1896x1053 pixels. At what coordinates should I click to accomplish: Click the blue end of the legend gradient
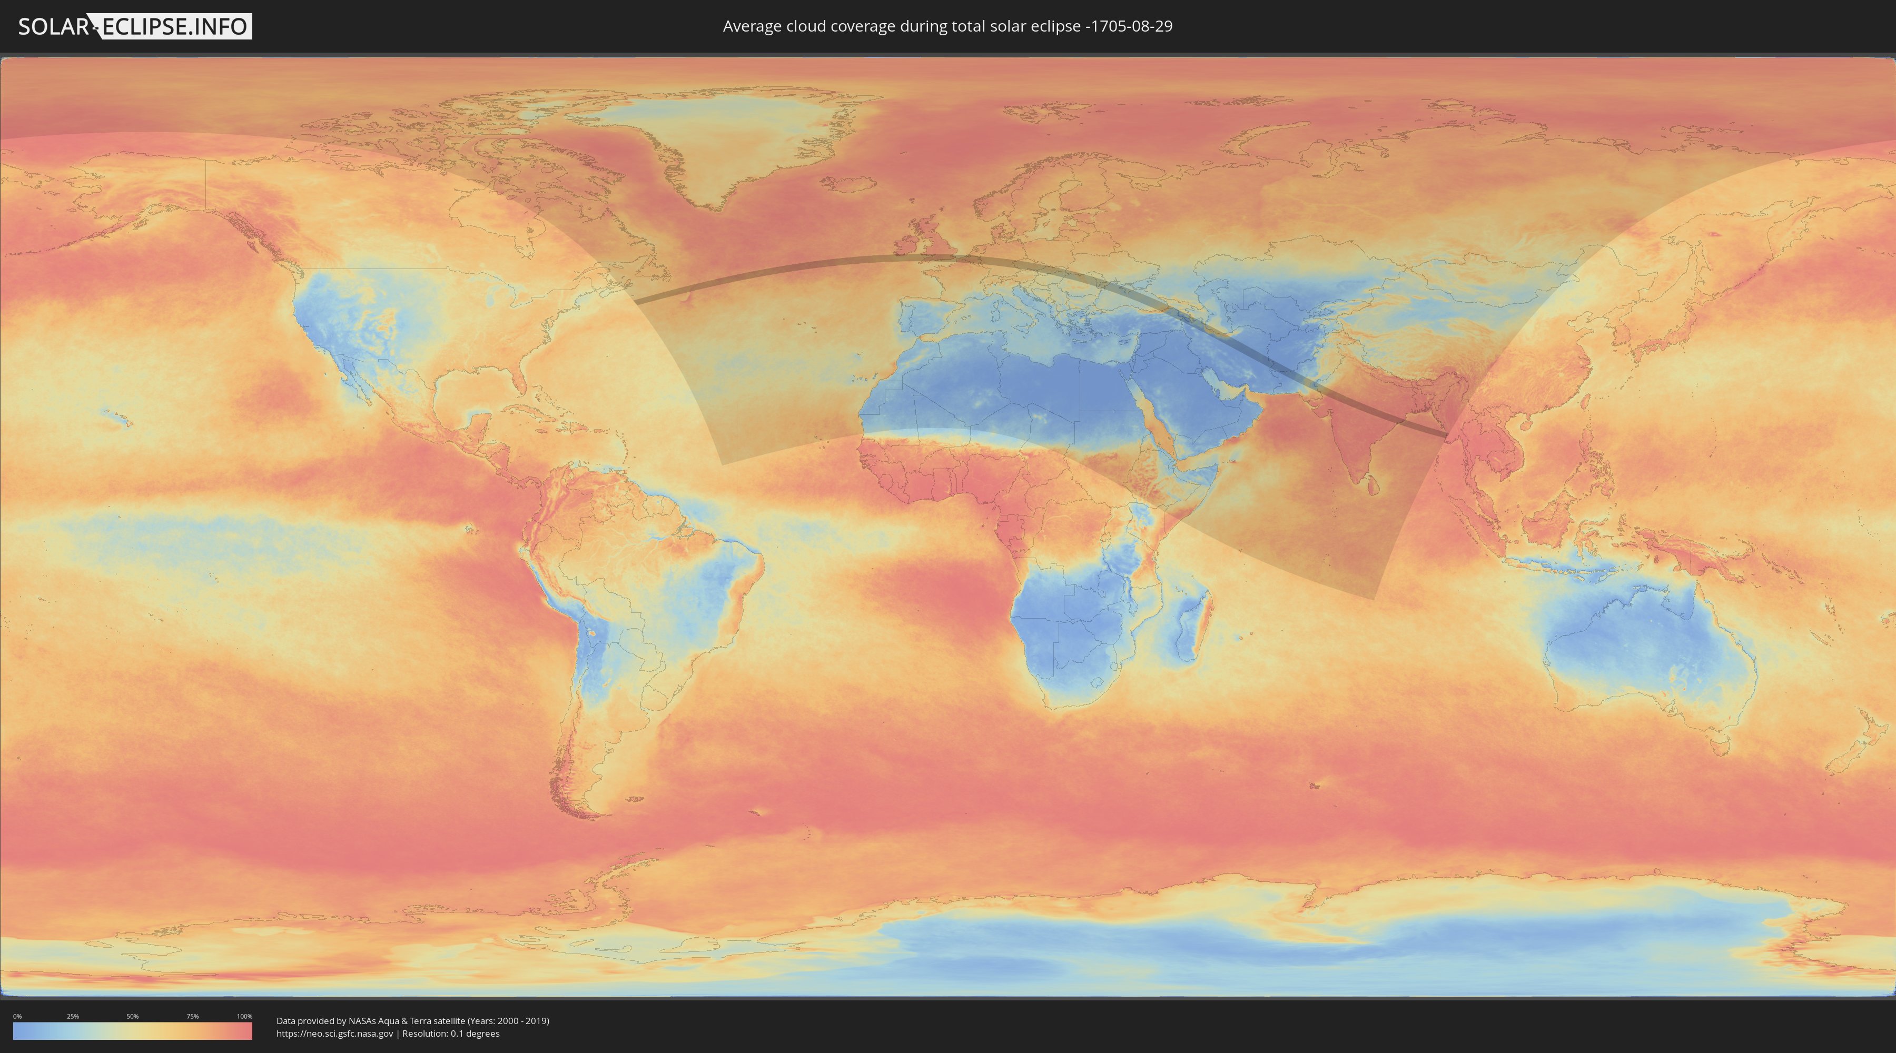click(x=19, y=1031)
